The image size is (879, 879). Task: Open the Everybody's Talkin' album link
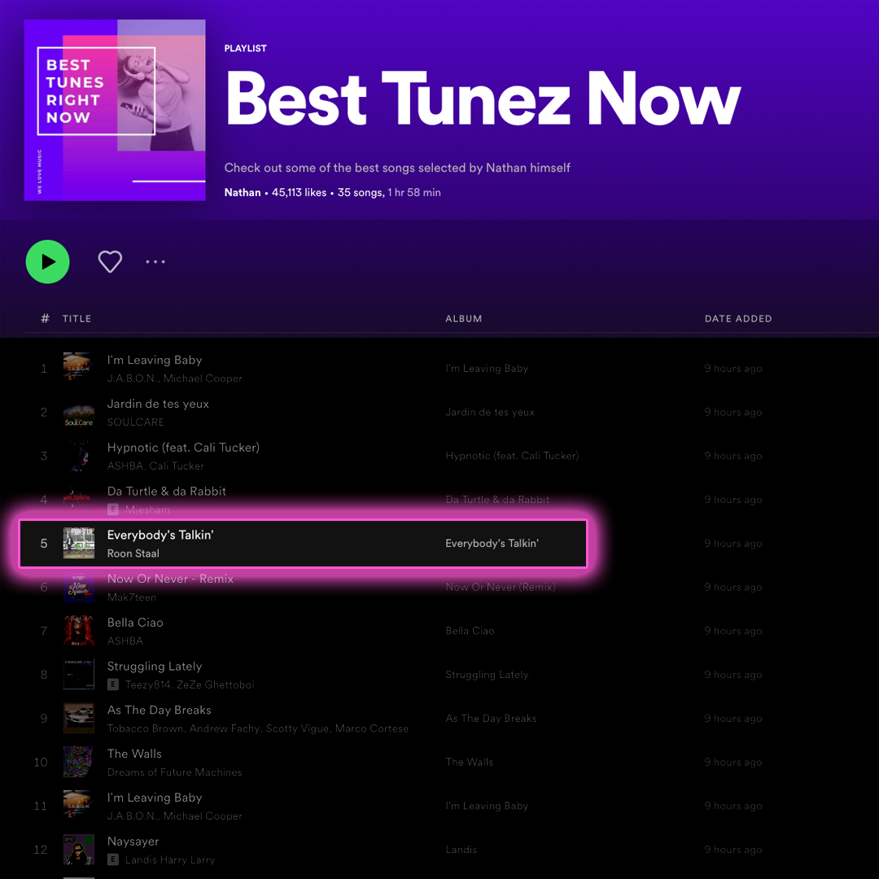point(492,543)
